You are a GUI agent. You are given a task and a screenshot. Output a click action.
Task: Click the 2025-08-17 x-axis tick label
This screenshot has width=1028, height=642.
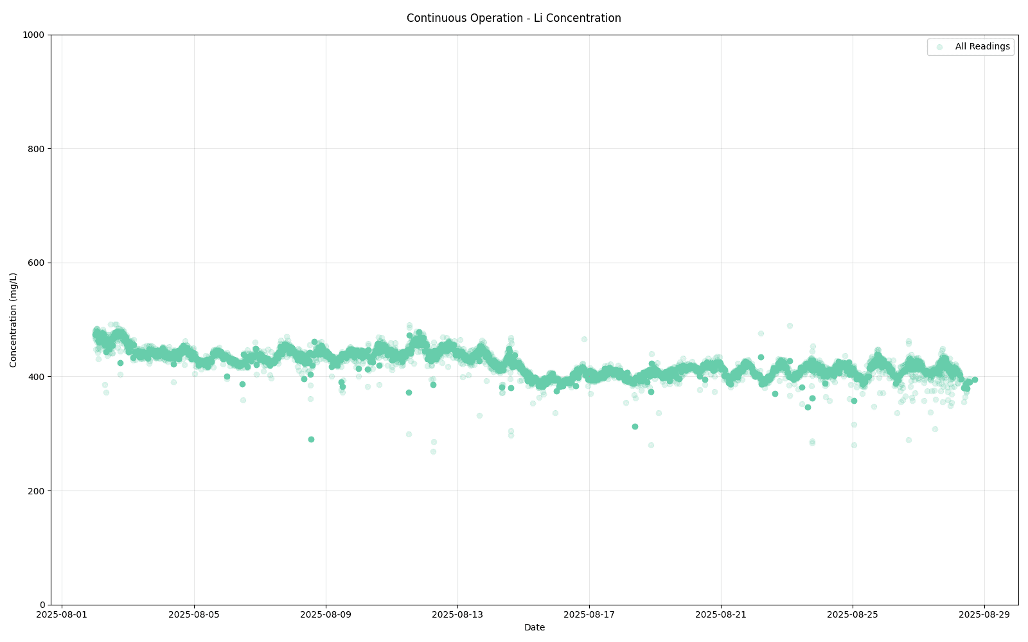(589, 614)
